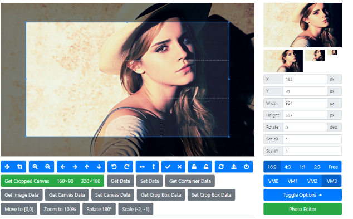Click the medium crop preview thumbnail
353x219 pixels.
pos(283,61)
